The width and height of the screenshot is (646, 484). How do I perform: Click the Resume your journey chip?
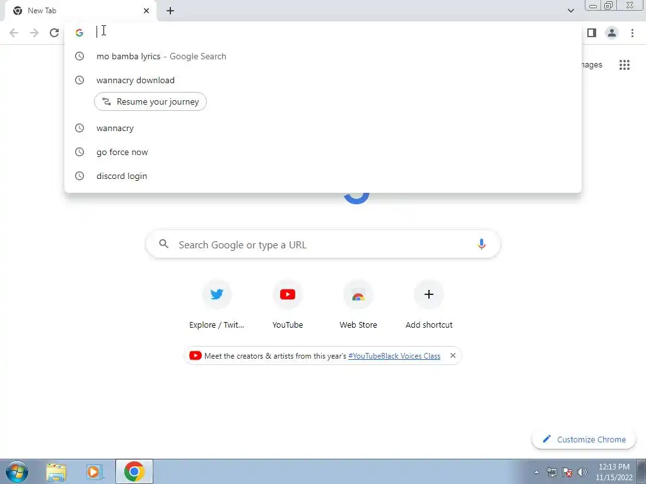(150, 101)
